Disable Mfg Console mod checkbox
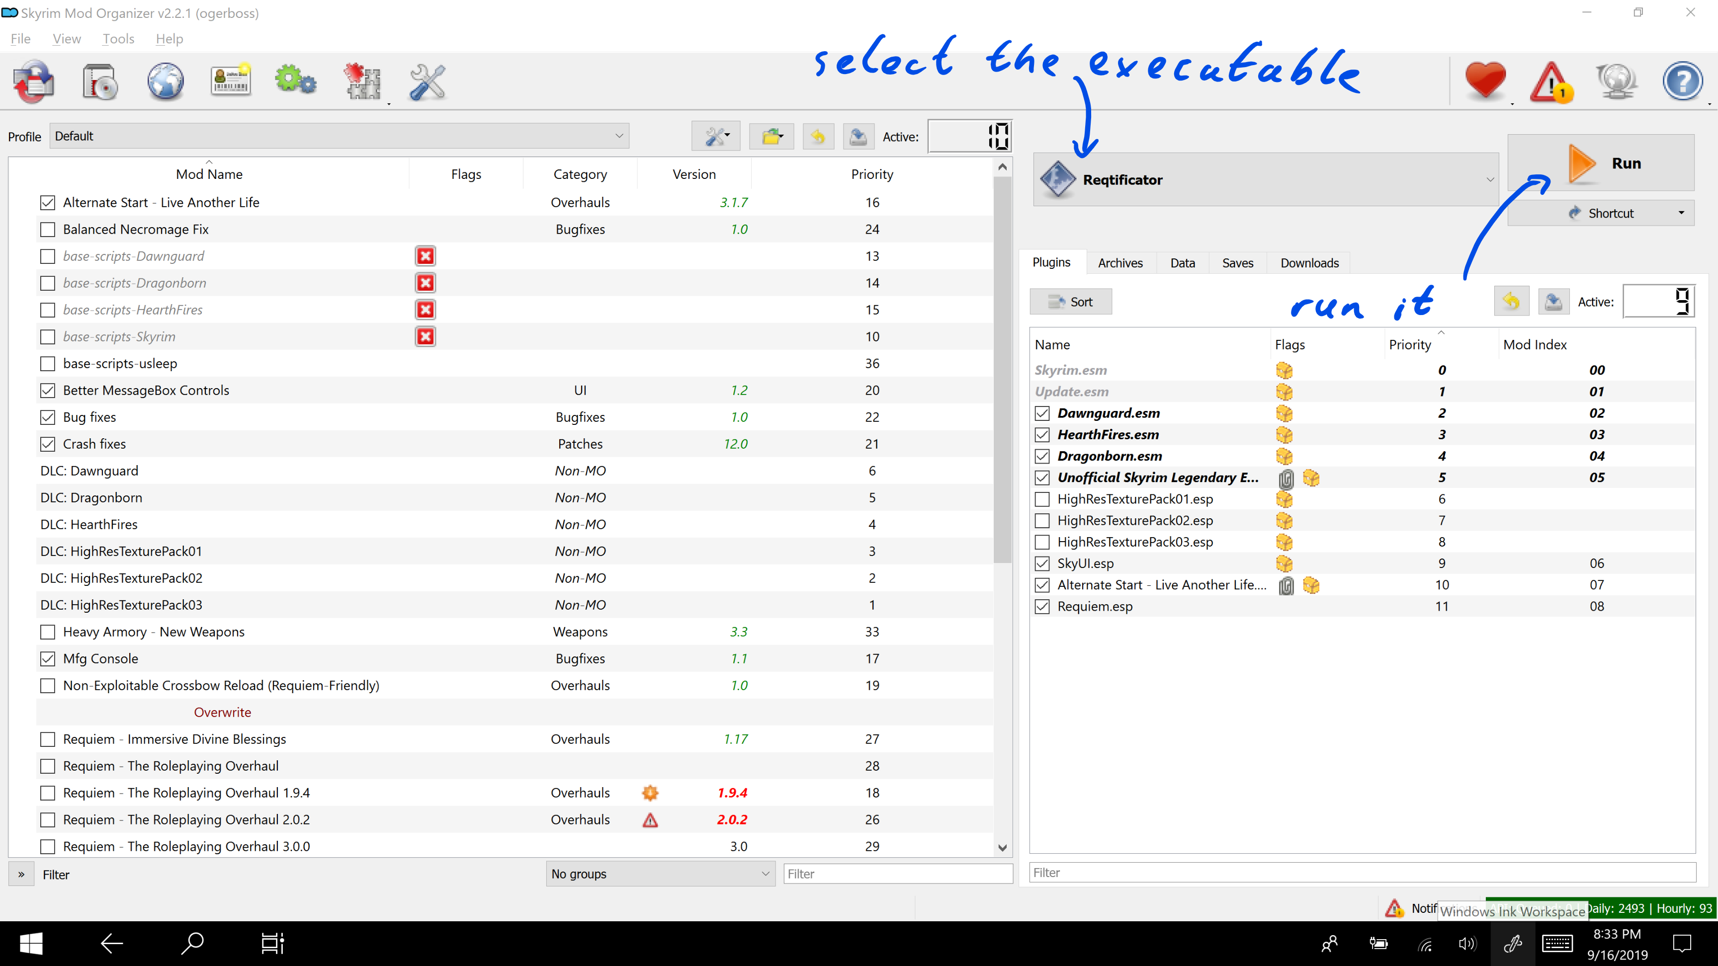This screenshot has height=966, width=1718. 47,659
